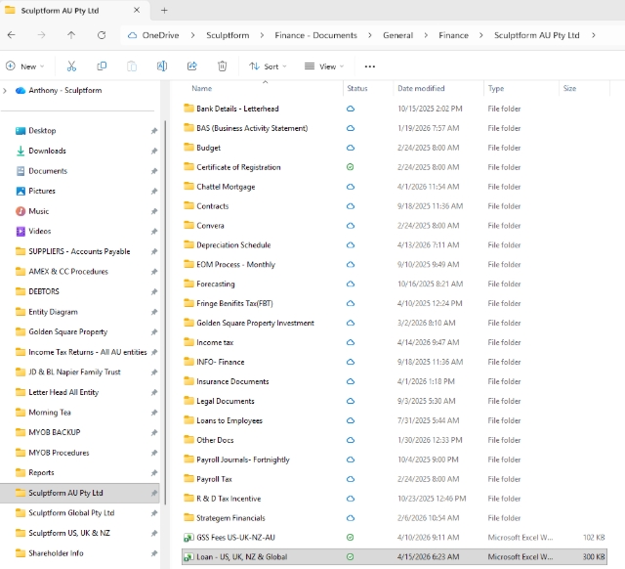Sort by Date modified column header

421,88
